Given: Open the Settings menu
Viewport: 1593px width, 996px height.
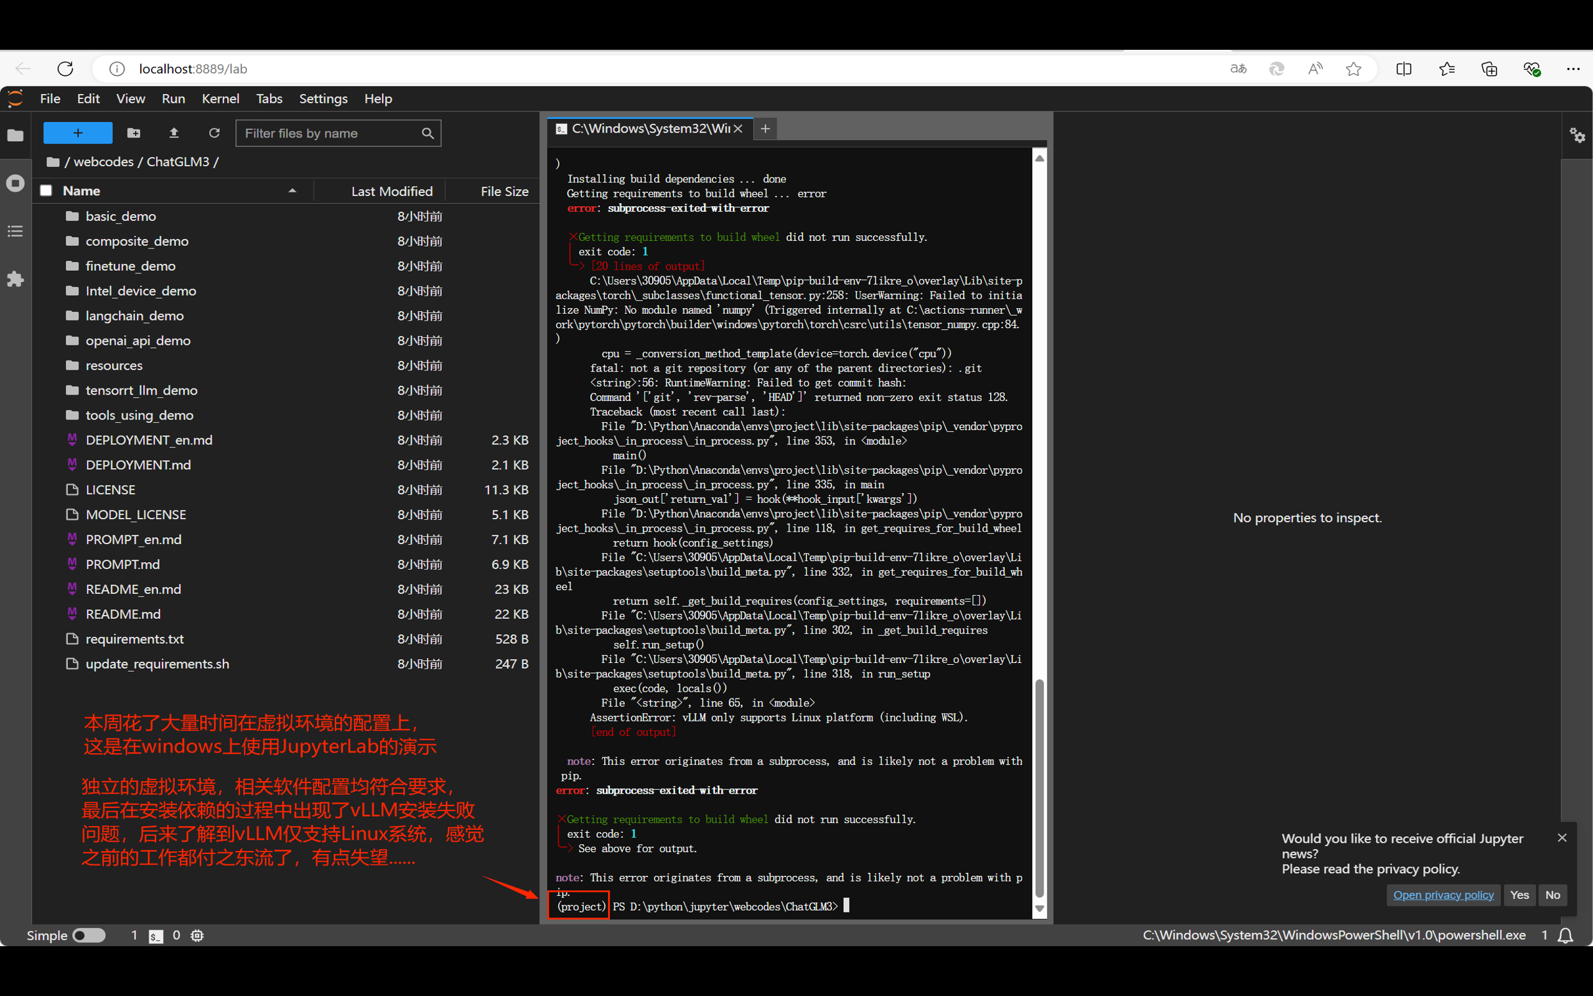Looking at the screenshot, I should [322, 99].
